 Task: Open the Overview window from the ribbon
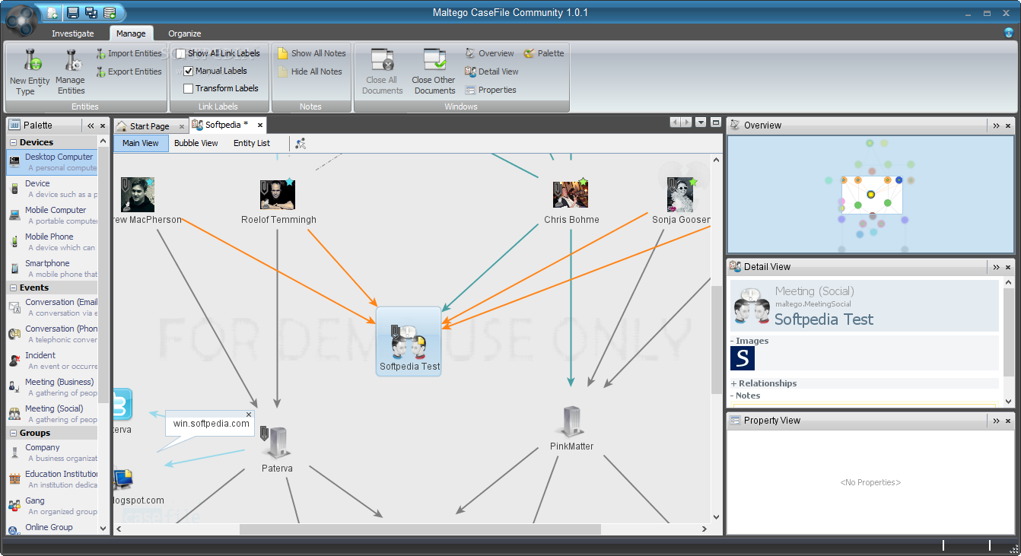click(489, 53)
